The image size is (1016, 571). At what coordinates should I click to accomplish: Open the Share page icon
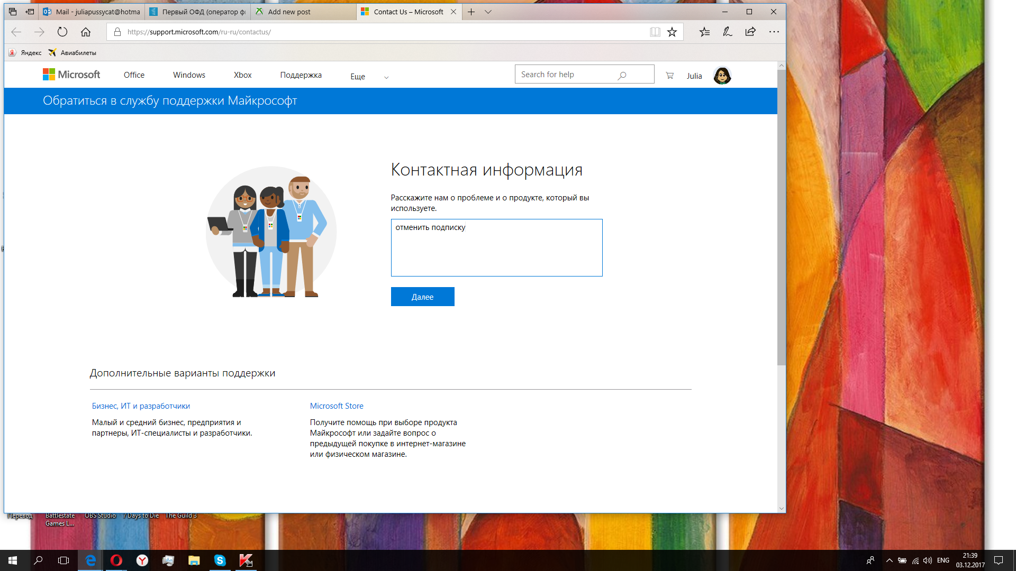[x=750, y=32]
